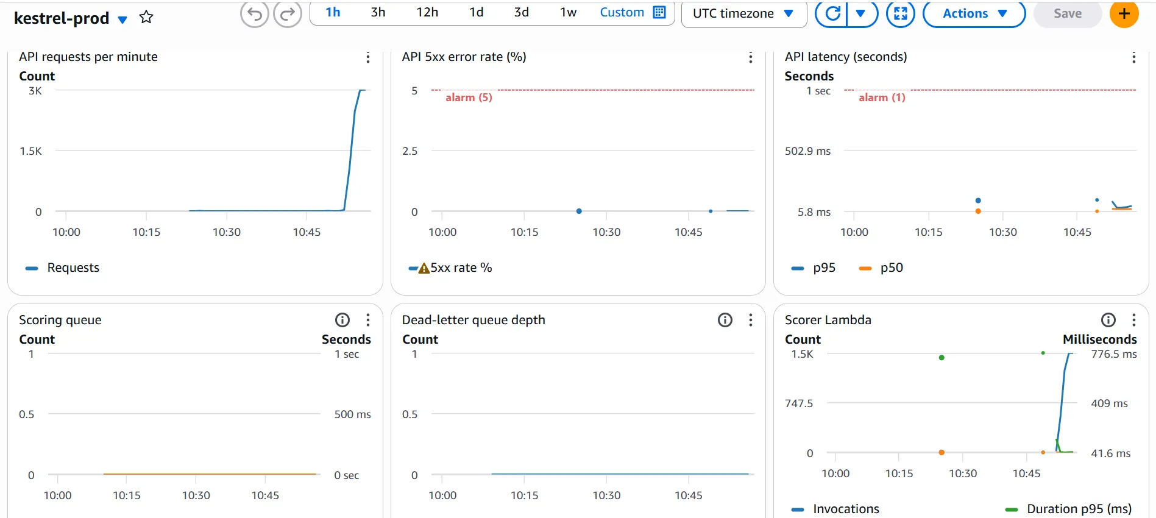This screenshot has height=518, width=1156.
Task: Favorite the kestrel-prod dashboard with the star
Action: pyautogui.click(x=146, y=17)
